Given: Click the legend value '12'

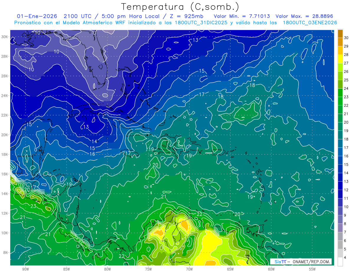Looking at the screenshot, I should [346, 190].
